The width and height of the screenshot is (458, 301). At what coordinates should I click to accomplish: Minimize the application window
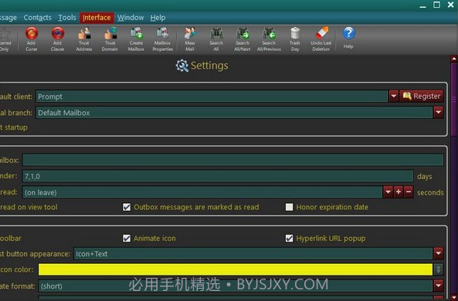(x=422, y=5)
